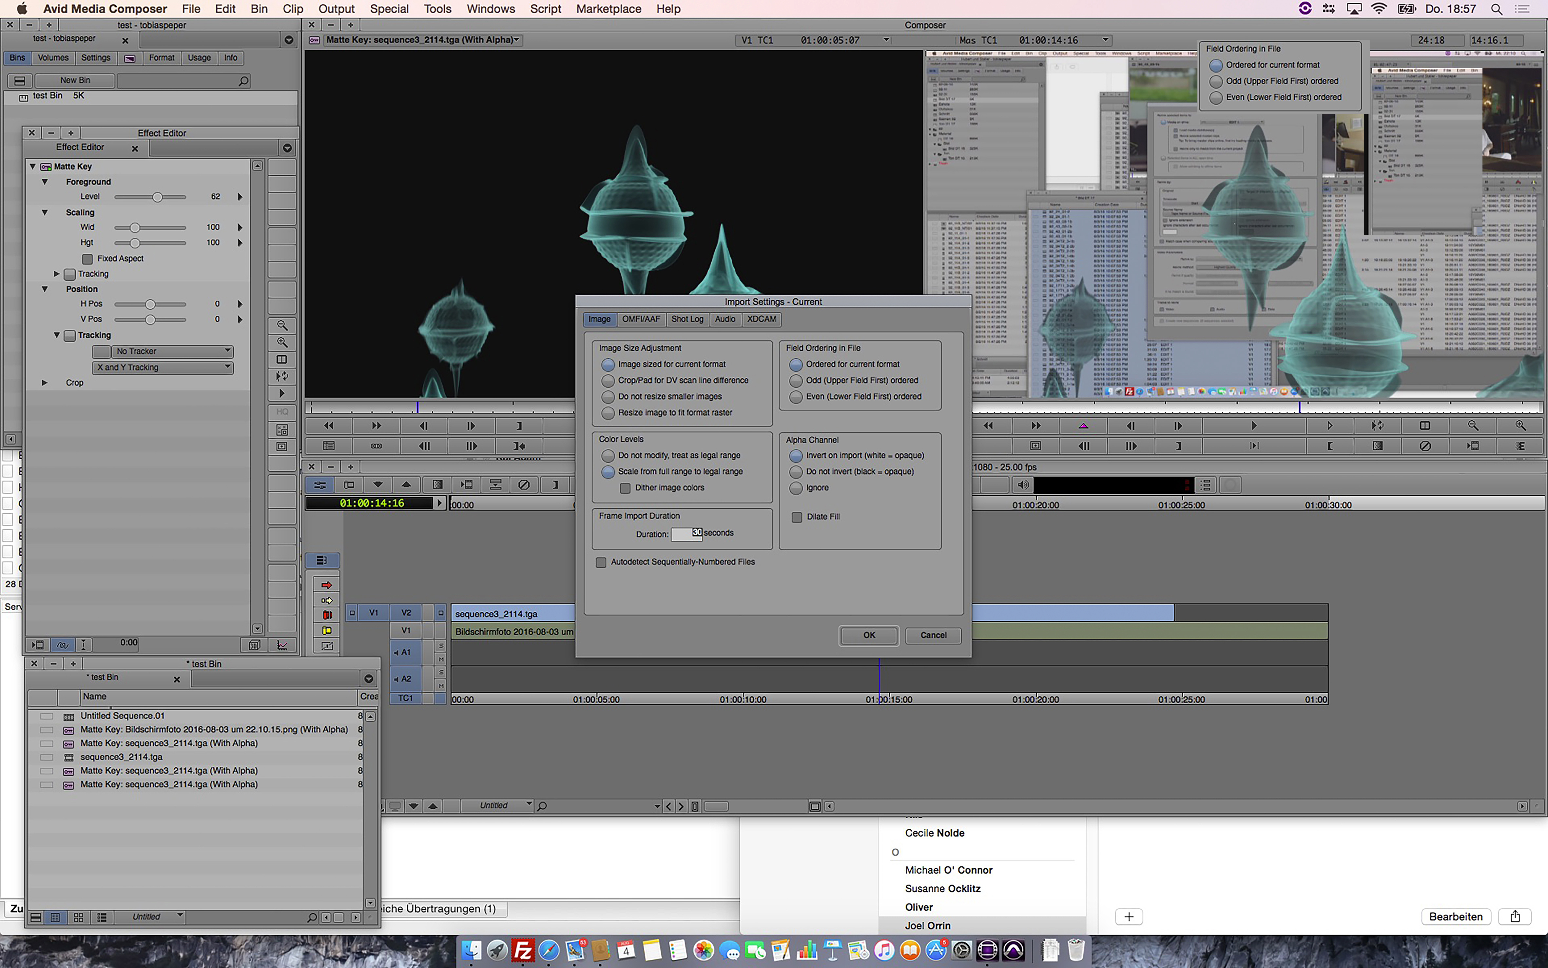Open the Matte Key clip name dropdown

[423, 40]
